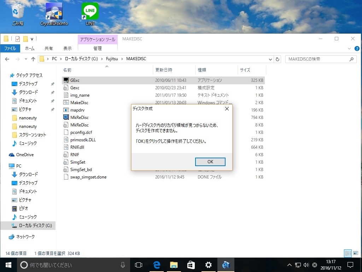This screenshot has height=272, width=362.
Task: Click ローカル ディスク (C:) in the address breadcrumb
Action: (81, 59)
